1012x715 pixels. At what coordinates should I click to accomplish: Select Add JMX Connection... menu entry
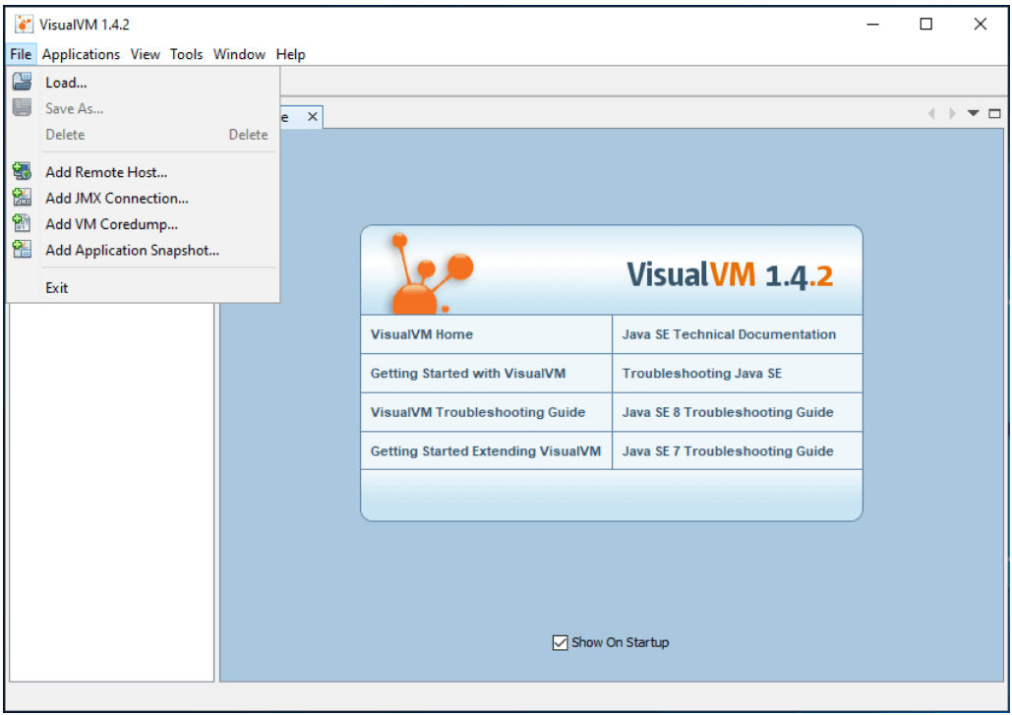144,198
